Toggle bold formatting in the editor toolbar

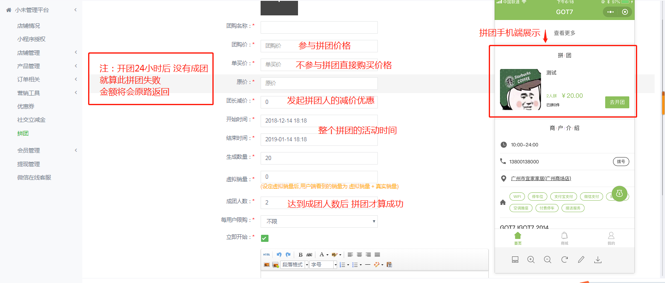(300, 255)
